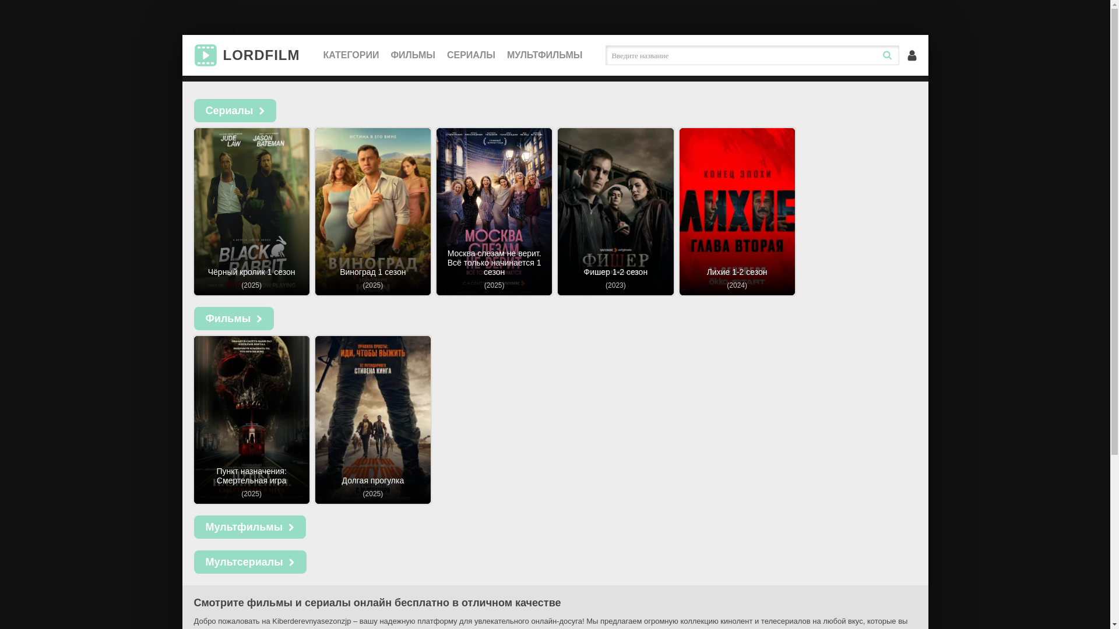
Task: Open the ФИЛЬМЫ menu item
Action: click(413, 55)
